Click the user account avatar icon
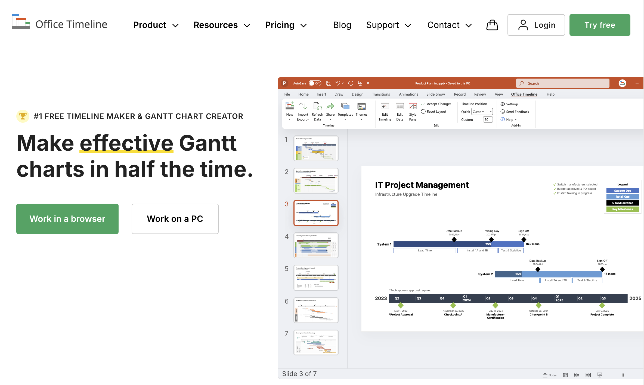This screenshot has width=644, height=385. (622, 83)
